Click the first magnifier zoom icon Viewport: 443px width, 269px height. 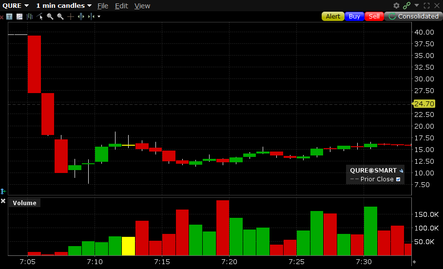click(50, 17)
